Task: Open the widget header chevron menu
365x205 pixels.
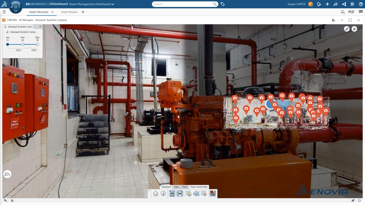Action: point(359,20)
